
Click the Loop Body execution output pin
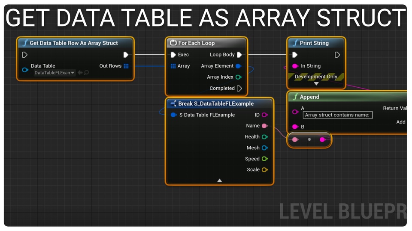pos(239,55)
